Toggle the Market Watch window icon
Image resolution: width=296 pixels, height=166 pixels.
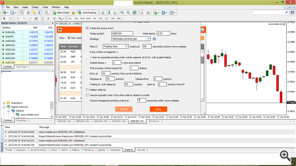[x=22, y=13]
